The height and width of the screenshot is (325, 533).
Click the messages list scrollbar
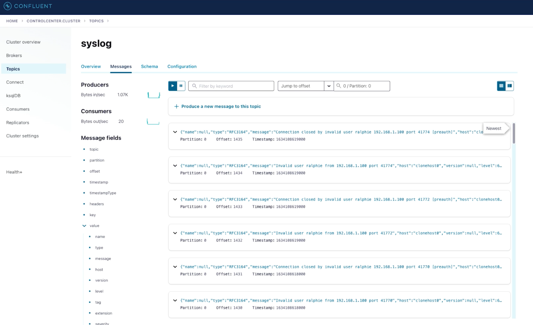tap(514, 133)
